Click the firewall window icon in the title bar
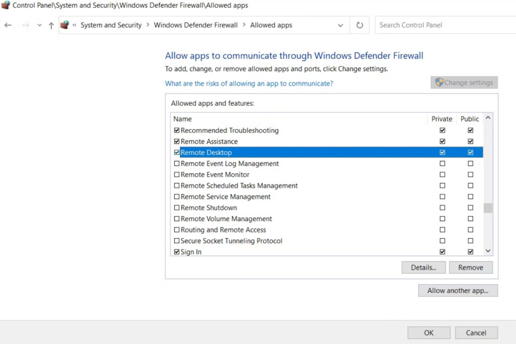The height and width of the screenshot is (344, 516). tap(5, 5)
